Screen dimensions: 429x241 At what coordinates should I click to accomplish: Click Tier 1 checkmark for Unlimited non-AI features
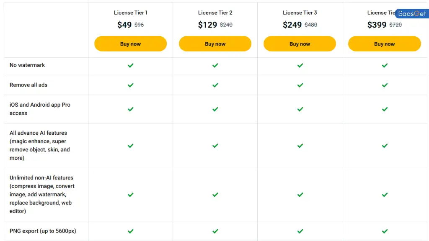click(131, 195)
